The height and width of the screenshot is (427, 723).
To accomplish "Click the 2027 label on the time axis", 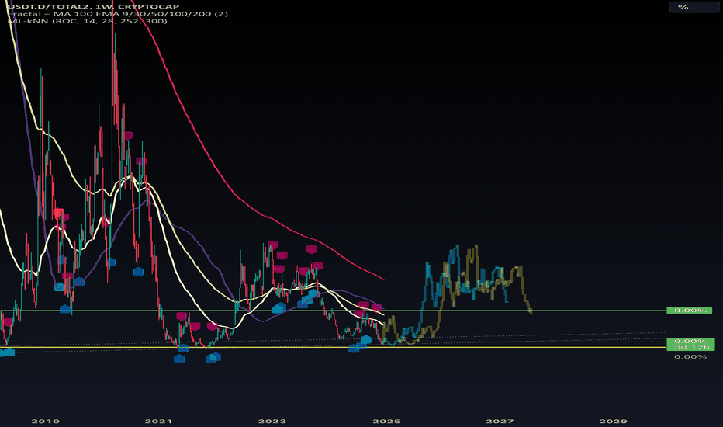I will pyautogui.click(x=500, y=421).
